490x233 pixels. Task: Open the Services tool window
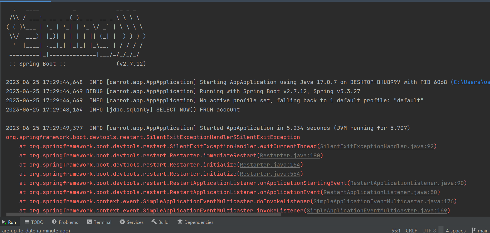[131, 222]
